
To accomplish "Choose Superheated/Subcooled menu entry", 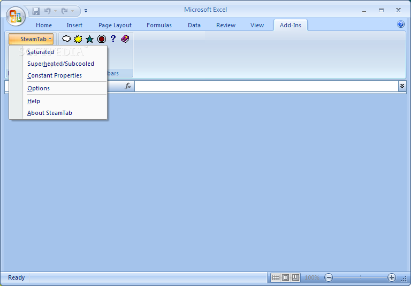I will tap(58, 64).
